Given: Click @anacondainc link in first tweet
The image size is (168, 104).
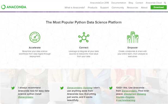Looking at the screenshot, I should click(x=26, y=97).
